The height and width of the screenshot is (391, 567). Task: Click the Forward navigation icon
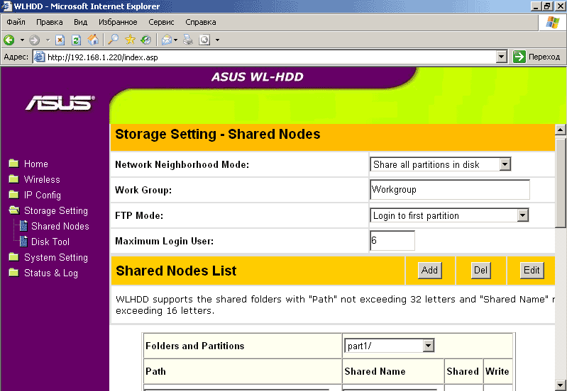point(34,40)
